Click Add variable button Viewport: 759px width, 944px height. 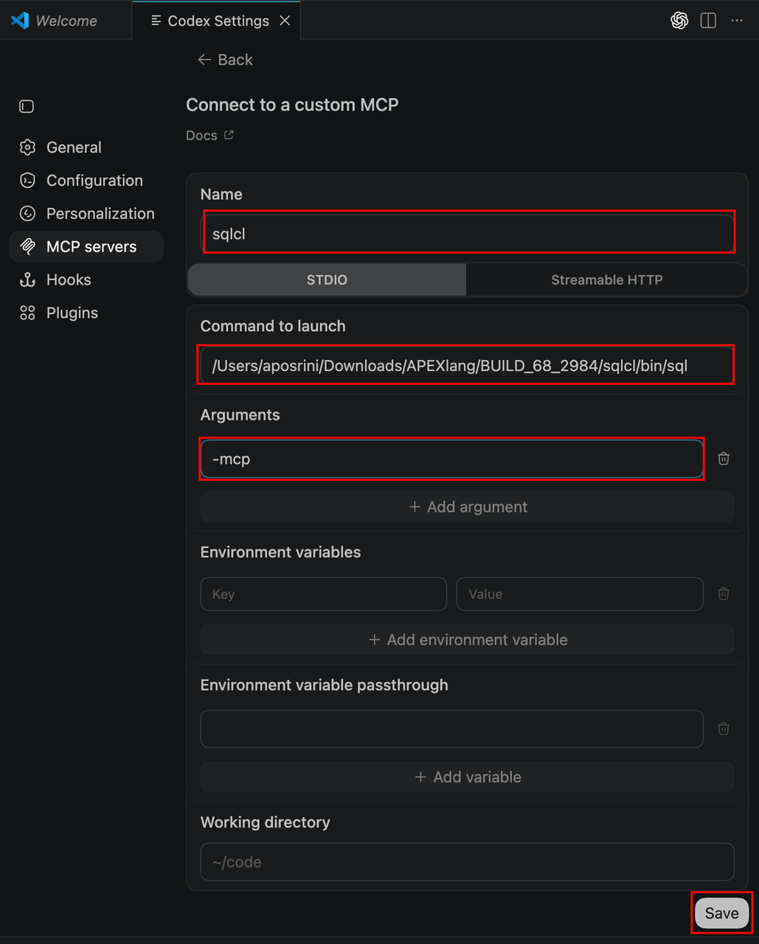(x=468, y=777)
